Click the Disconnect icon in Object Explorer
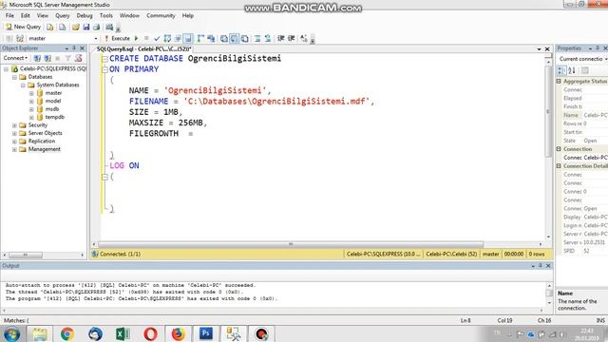 pos(47,58)
